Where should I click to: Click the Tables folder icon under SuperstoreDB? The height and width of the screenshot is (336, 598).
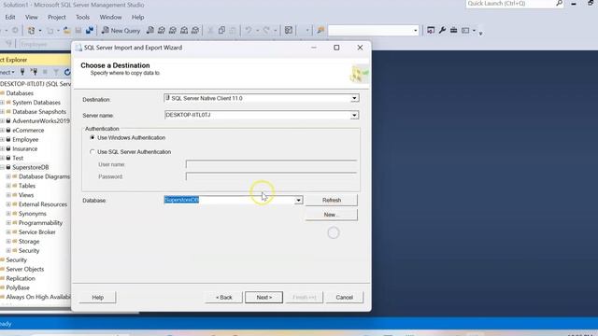[x=15, y=186]
